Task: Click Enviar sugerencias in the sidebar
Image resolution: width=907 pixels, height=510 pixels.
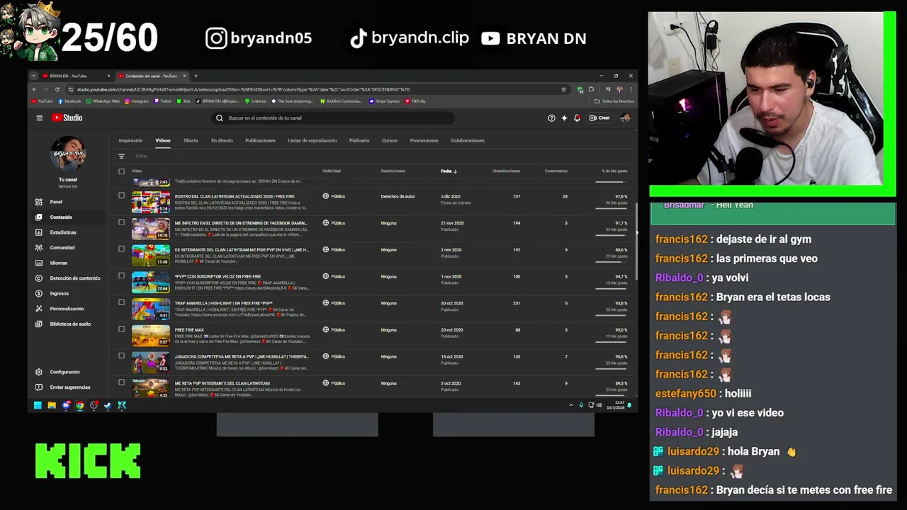Action: (70, 387)
